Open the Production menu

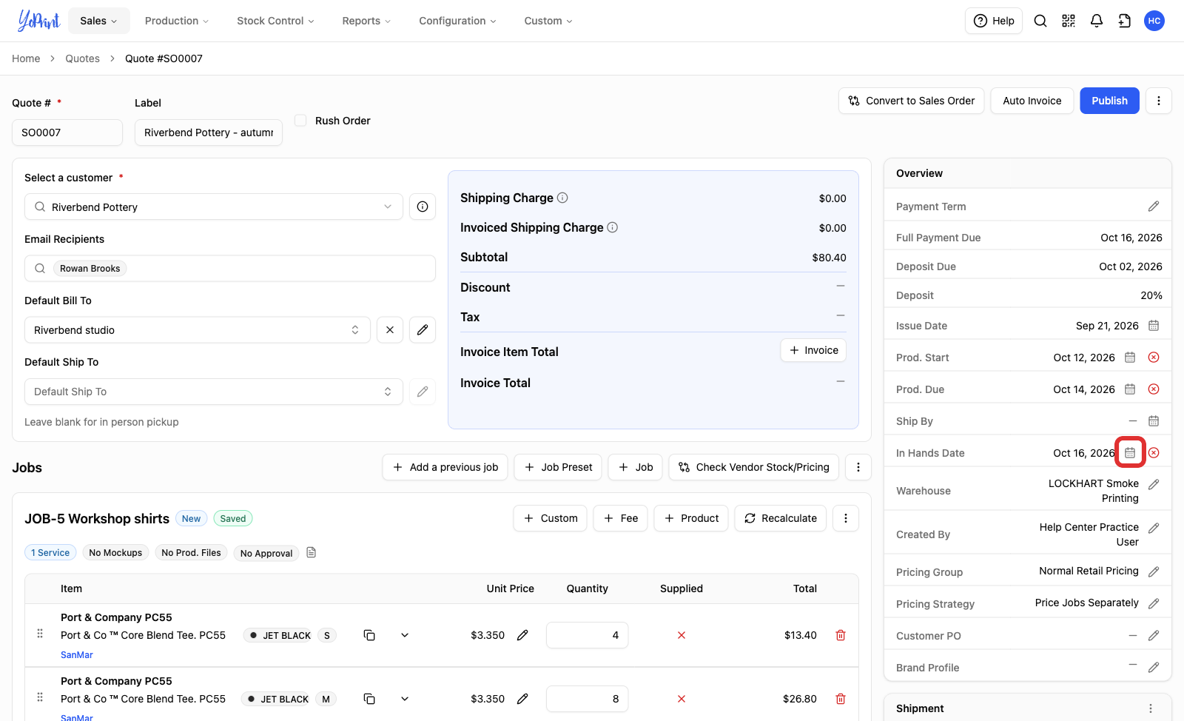pyautogui.click(x=177, y=21)
